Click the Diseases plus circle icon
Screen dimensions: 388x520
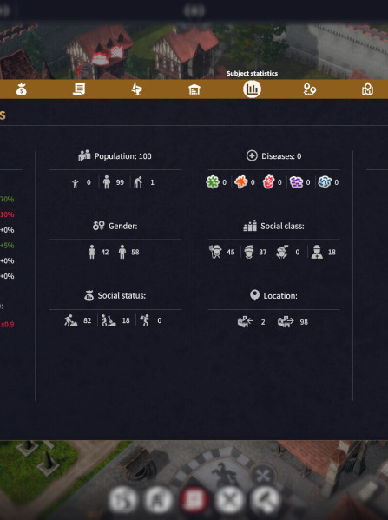(x=252, y=155)
